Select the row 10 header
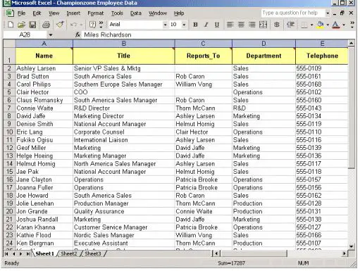This screenshot has width=360, height=271. click(x=9, y=132)
